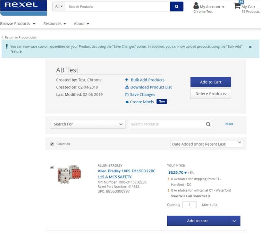Click the New badge next to Create labels
The width and height of the screenshot is (261, 233).
162,102
